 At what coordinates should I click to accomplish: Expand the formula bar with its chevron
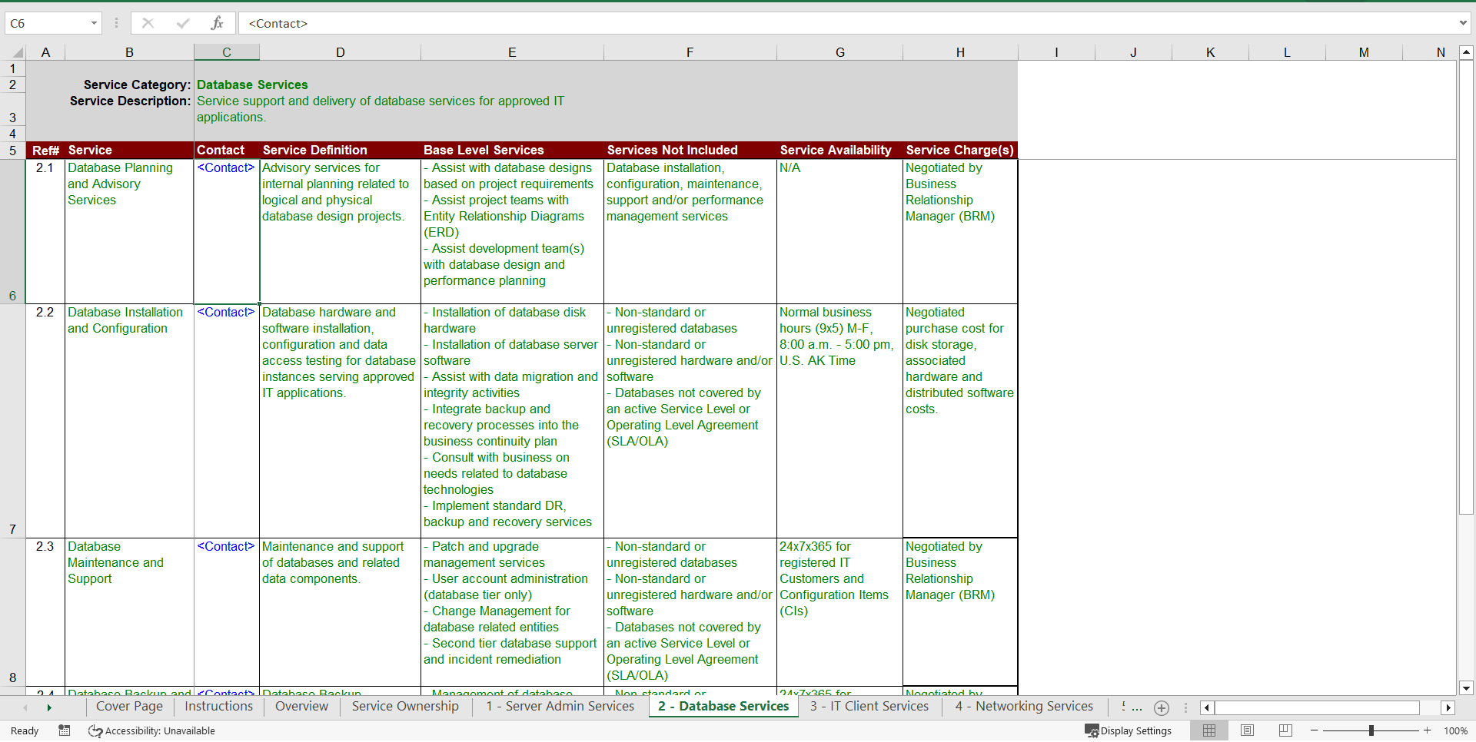pos(1464,23)
